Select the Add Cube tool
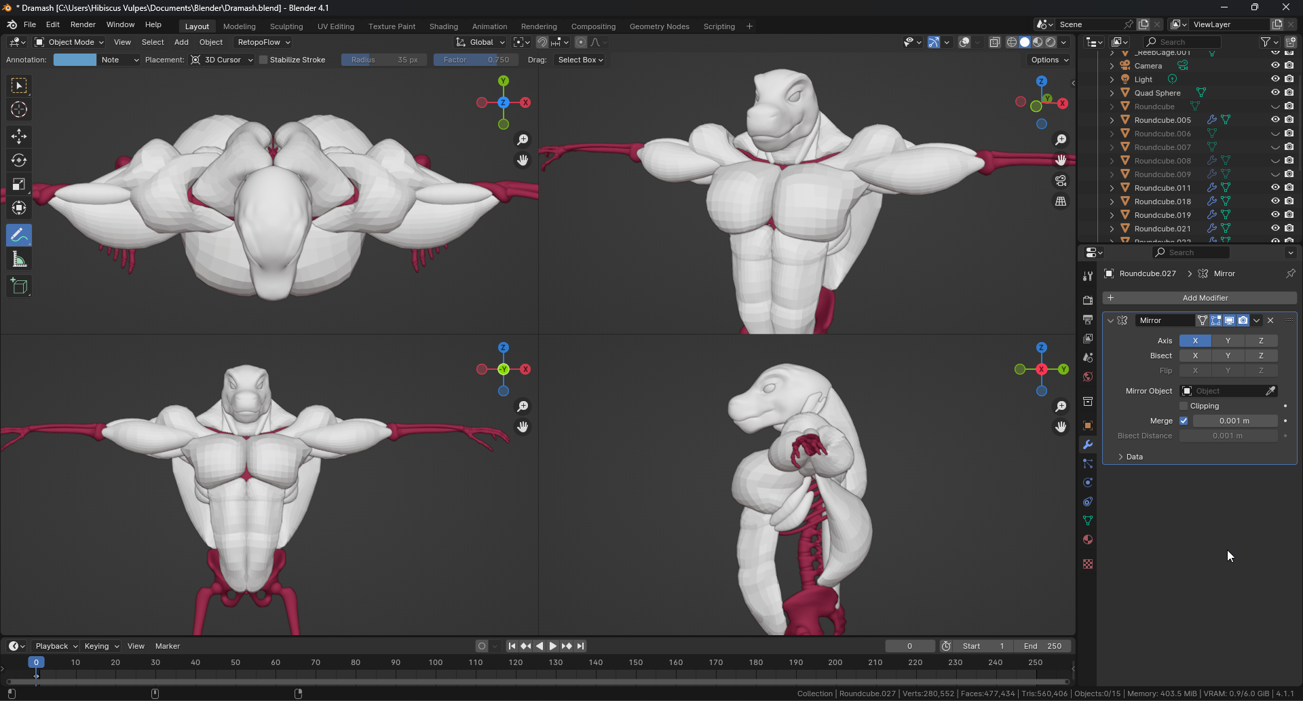 (x=19, y=286)
